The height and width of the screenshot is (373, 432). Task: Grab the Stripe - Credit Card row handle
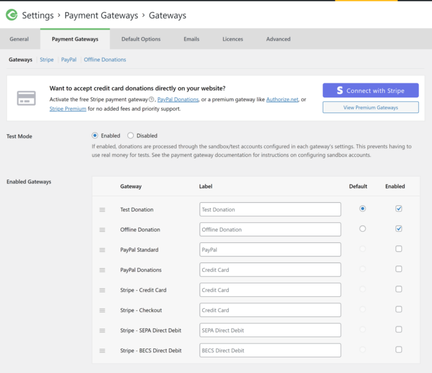(x=102, y=290)
